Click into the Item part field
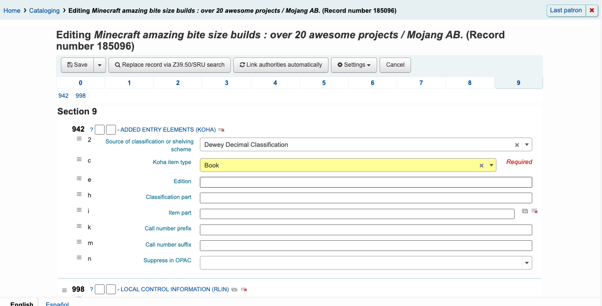This screenshot has height=306, width=602. (357, 214)
